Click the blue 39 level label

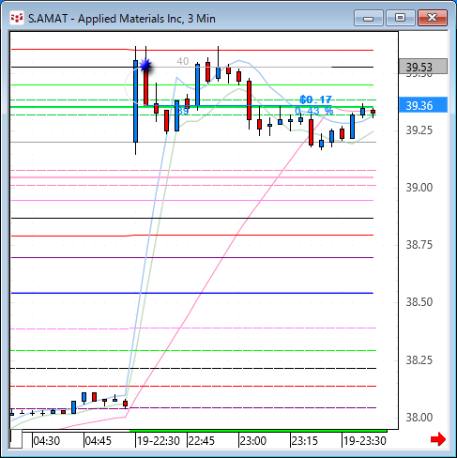(183, 111)
